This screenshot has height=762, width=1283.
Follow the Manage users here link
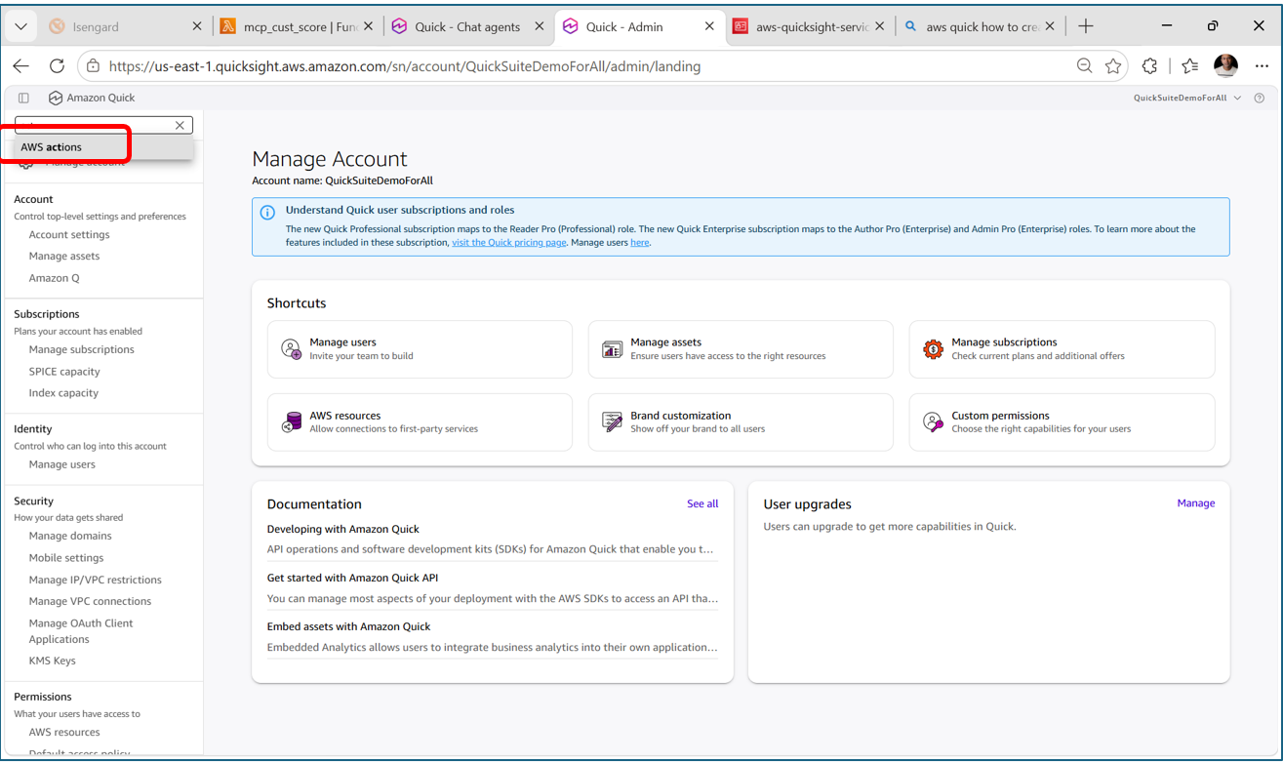pos(639,242)
